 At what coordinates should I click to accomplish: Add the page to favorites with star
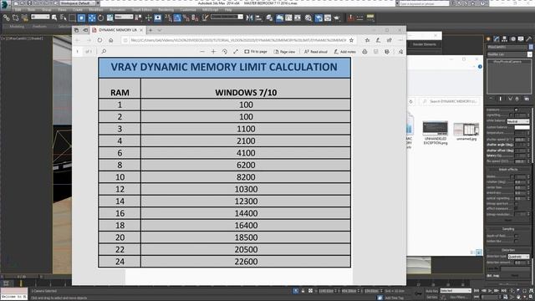pos(351,40)
